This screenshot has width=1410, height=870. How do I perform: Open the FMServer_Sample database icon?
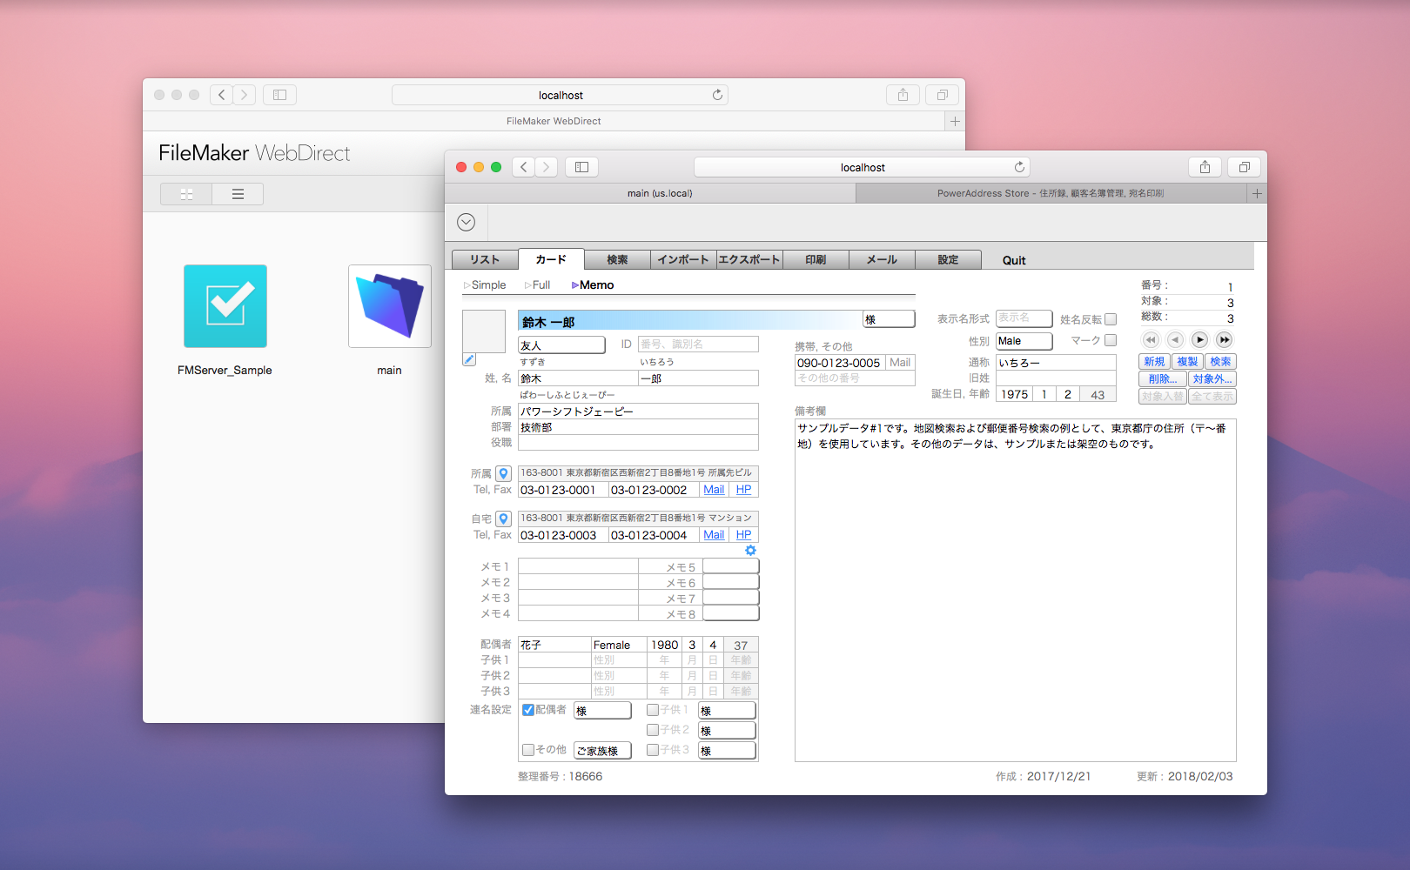tap(225, 306)
